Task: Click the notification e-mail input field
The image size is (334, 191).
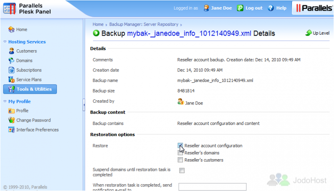Action: click(x=213, y=187)
